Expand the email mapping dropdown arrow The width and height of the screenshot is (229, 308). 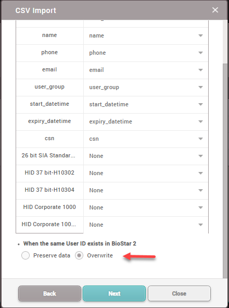click(200, 70)
